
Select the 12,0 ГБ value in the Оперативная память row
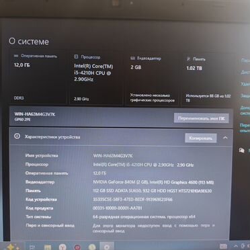pyautogui.click(x=99, y=173)
